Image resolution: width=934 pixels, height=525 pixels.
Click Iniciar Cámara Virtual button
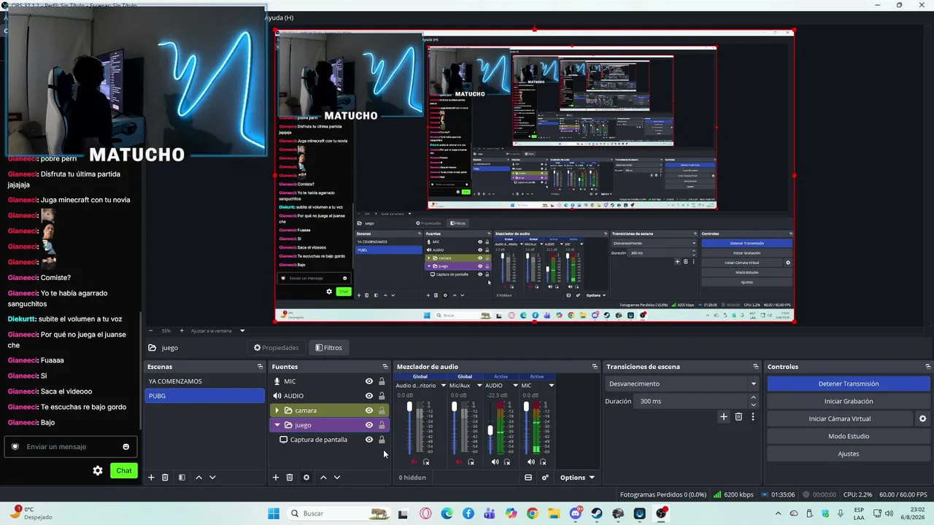coord(840,419)
